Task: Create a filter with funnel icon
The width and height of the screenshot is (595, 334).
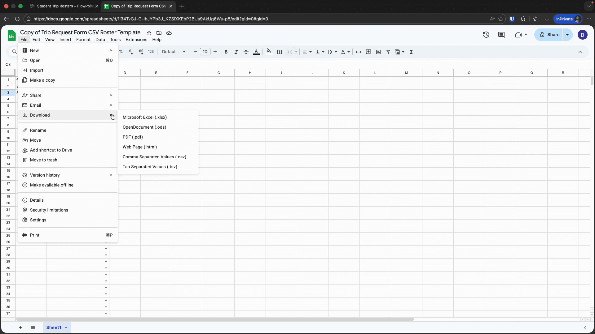Action: [388, 52]
